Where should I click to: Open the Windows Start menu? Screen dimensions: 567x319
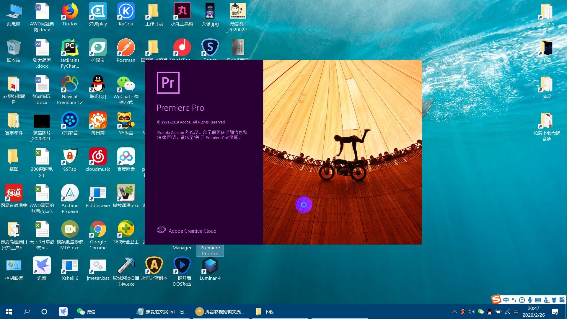(x=9, y=312)
